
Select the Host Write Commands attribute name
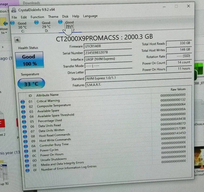tap(55, 140)
